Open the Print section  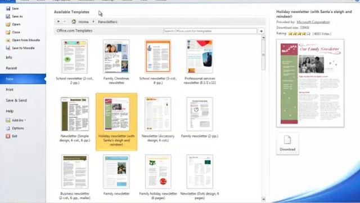coord(10,90)
